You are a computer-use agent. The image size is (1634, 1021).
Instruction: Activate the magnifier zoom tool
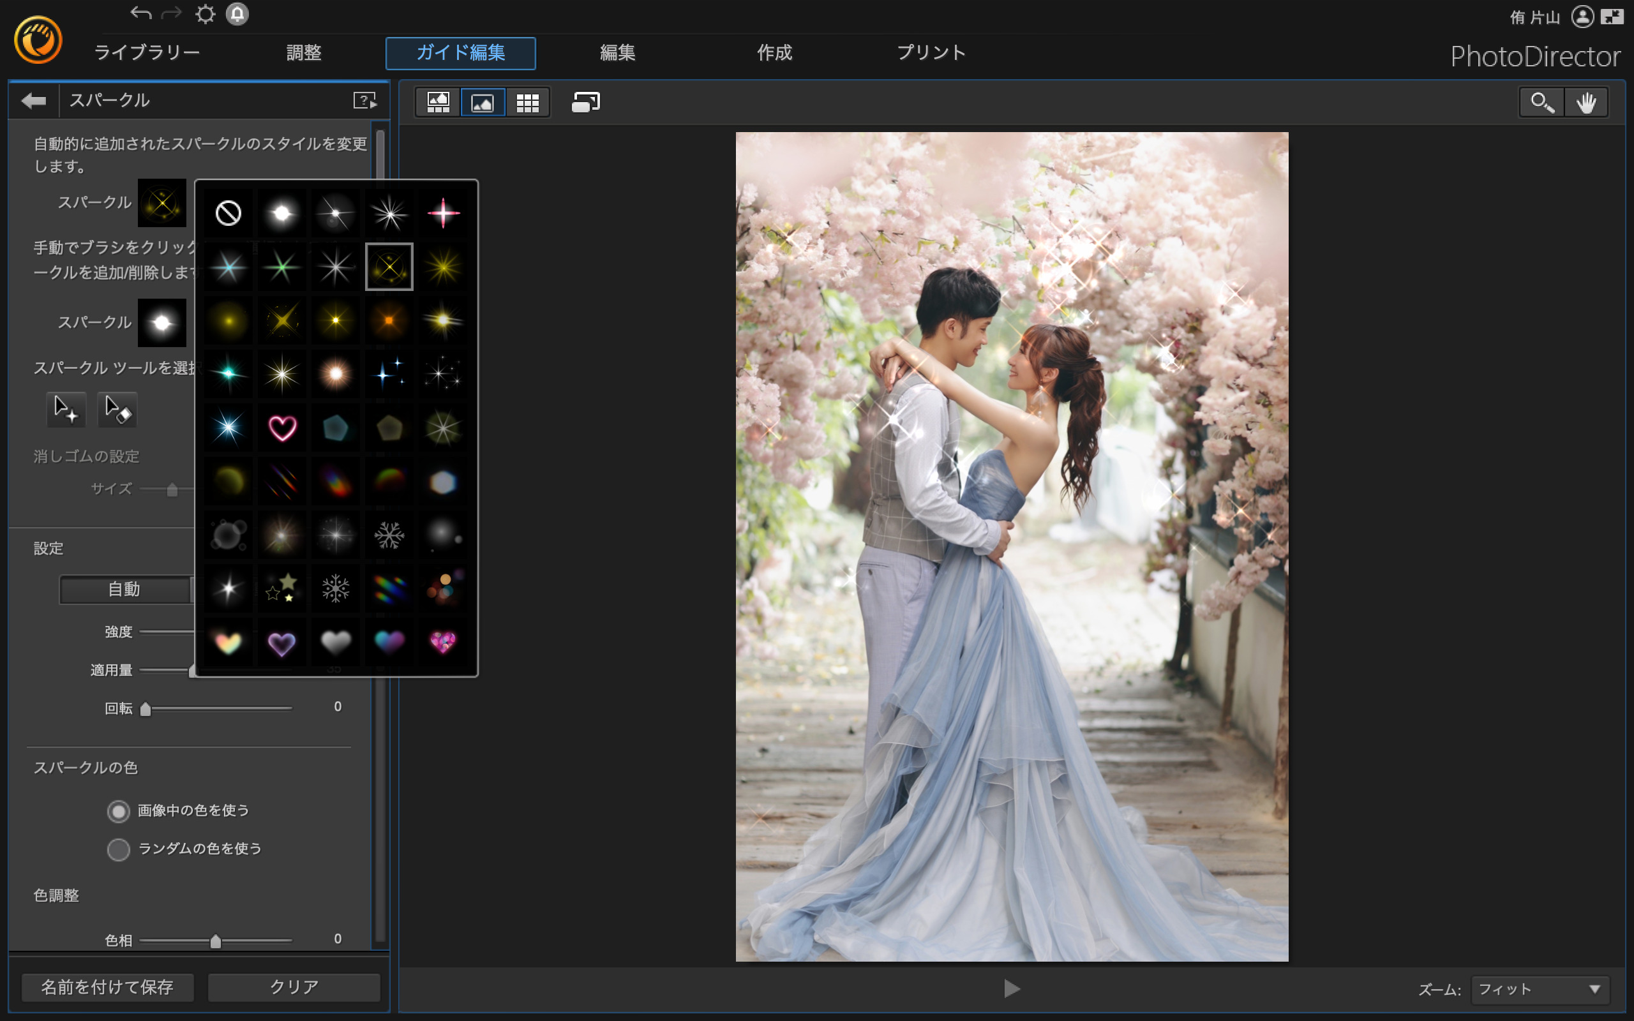click(x=1541, y=103)
